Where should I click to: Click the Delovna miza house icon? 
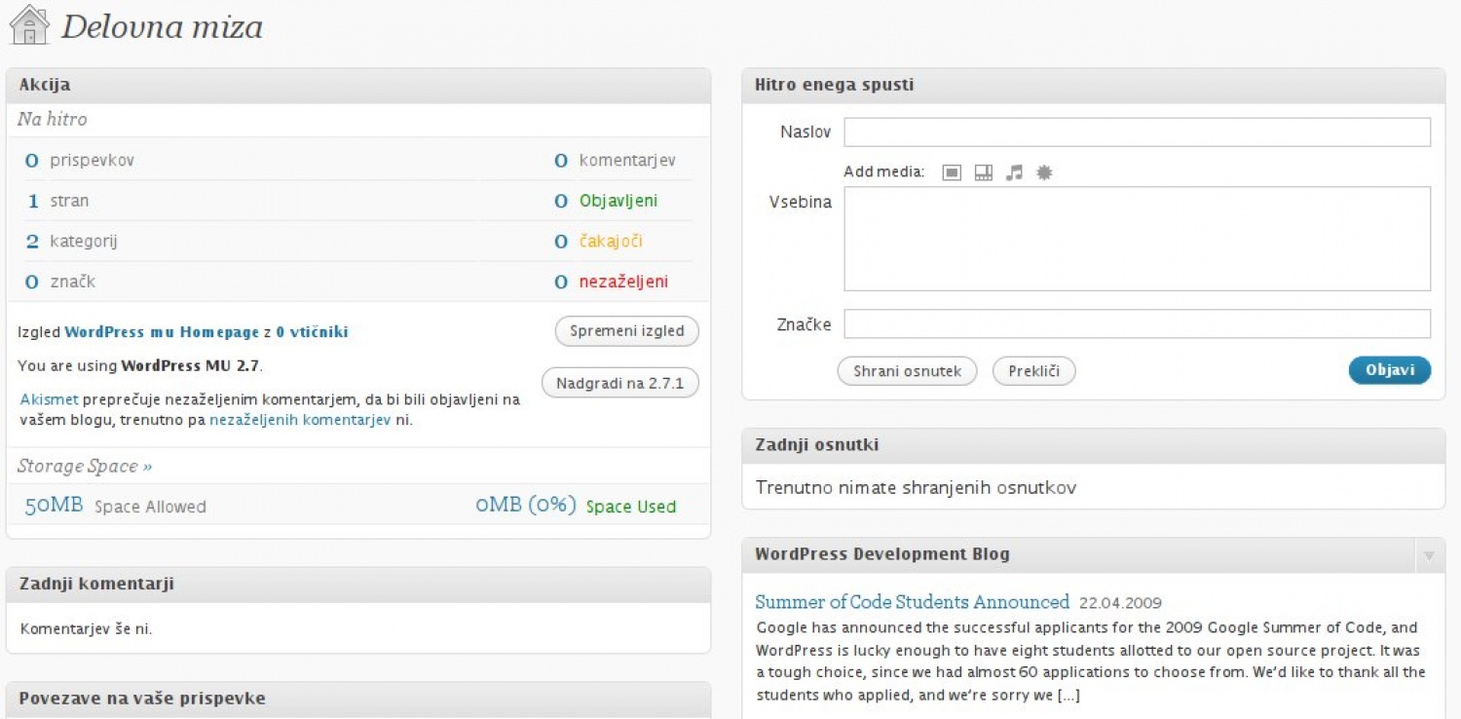29,25
